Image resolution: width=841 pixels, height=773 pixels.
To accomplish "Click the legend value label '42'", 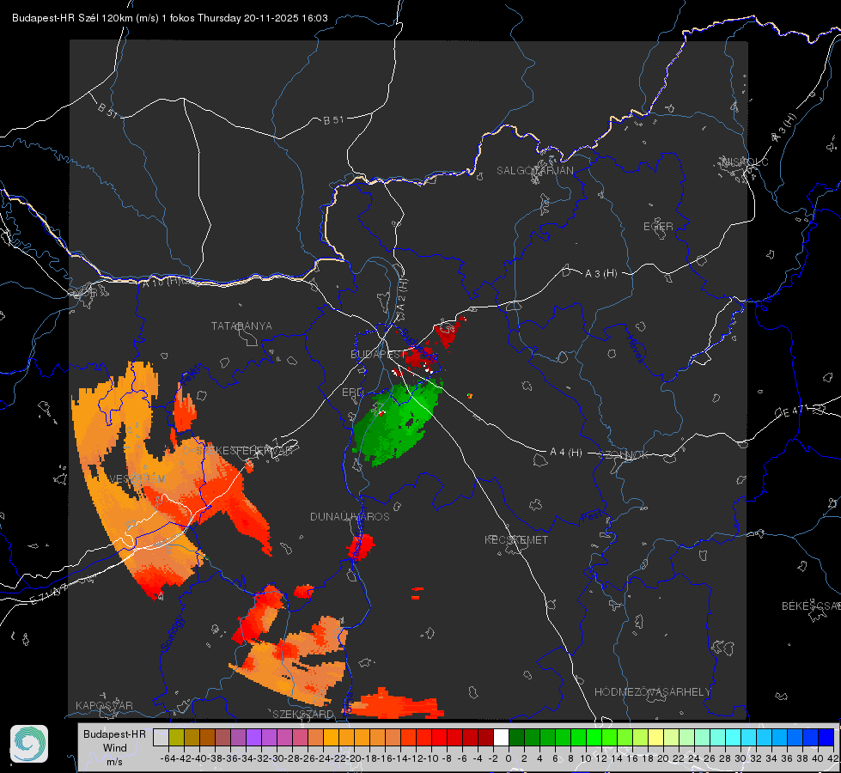I will coord(832,758).
